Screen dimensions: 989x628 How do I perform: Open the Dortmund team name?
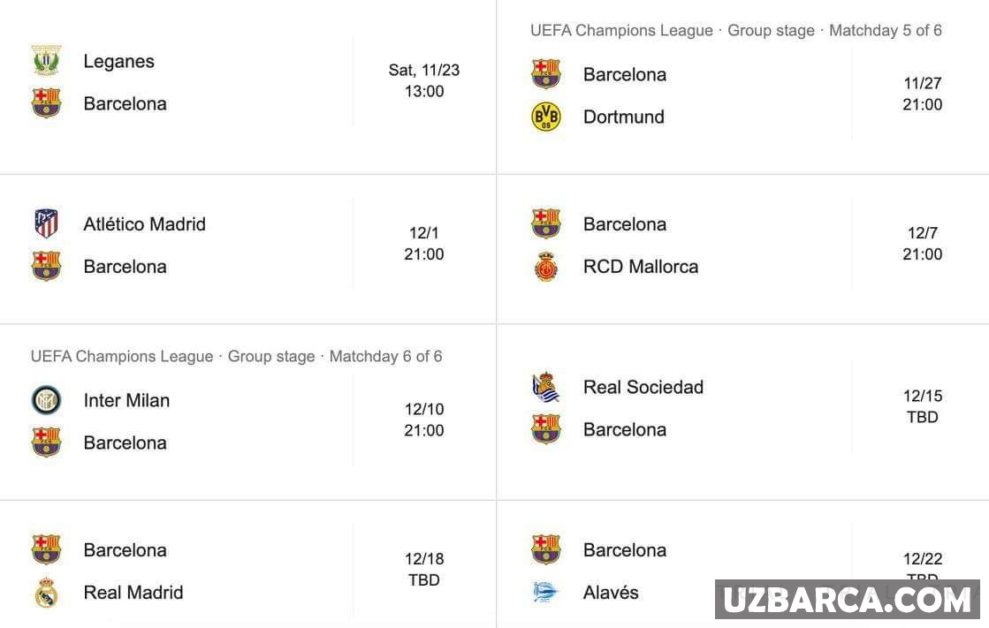click(623, 117)
